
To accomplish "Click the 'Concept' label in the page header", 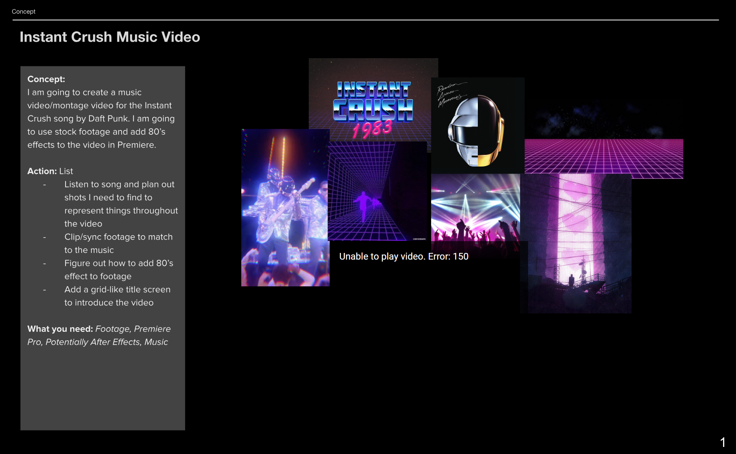I will click(24, 11).
